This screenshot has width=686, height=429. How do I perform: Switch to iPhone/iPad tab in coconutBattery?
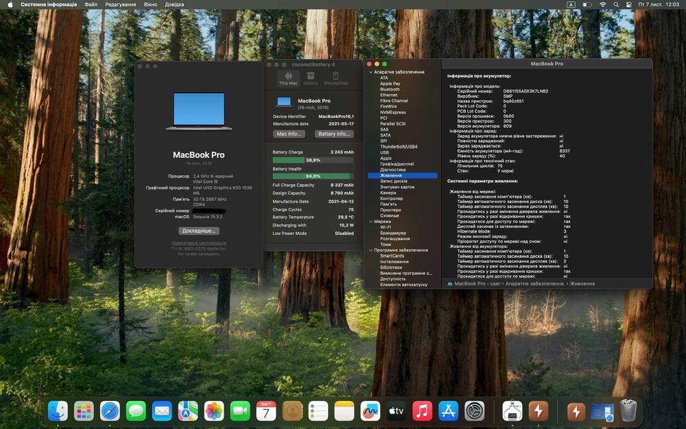pos(335,79)
